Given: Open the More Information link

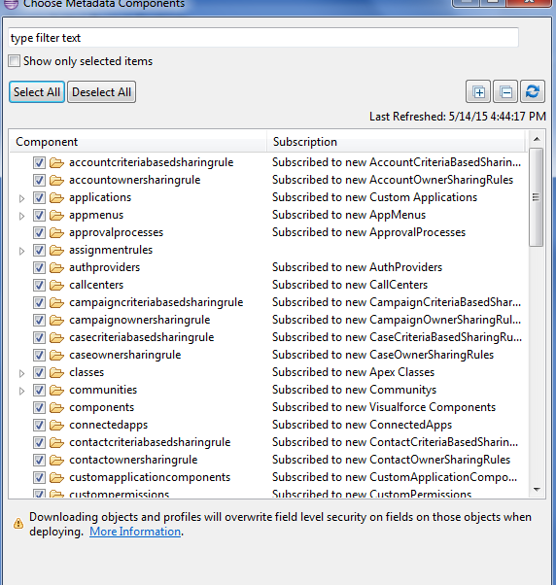Looking at the screenshot, I should (x=135, y=532).
